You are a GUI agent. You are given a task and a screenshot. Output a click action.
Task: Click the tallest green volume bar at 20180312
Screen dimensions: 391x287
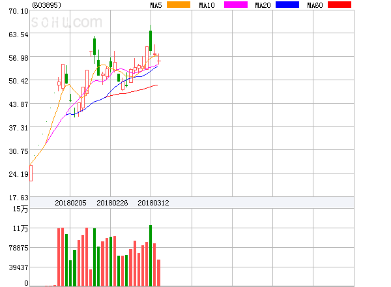(x=151, y=256)
